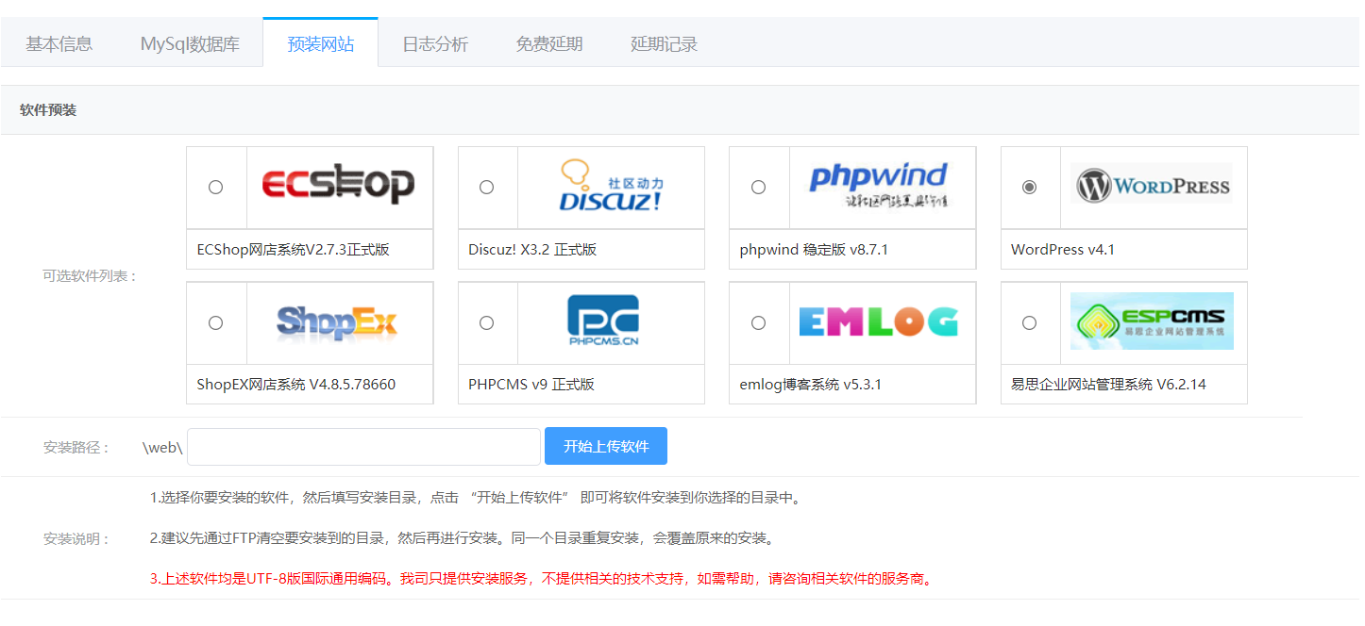
Task: View the 延期记录 tab
Action: coord(664,43)
